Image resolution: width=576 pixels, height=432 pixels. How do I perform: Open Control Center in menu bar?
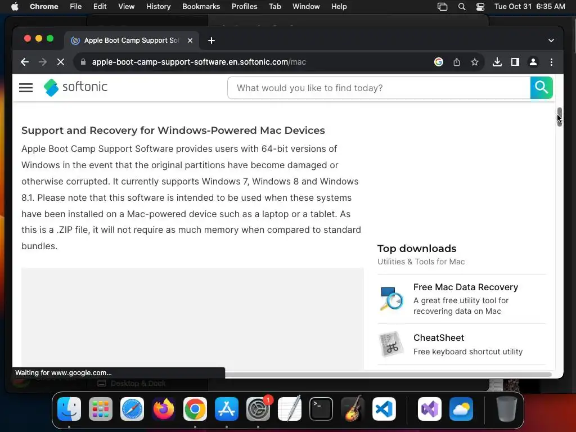(x=480, y=7)
